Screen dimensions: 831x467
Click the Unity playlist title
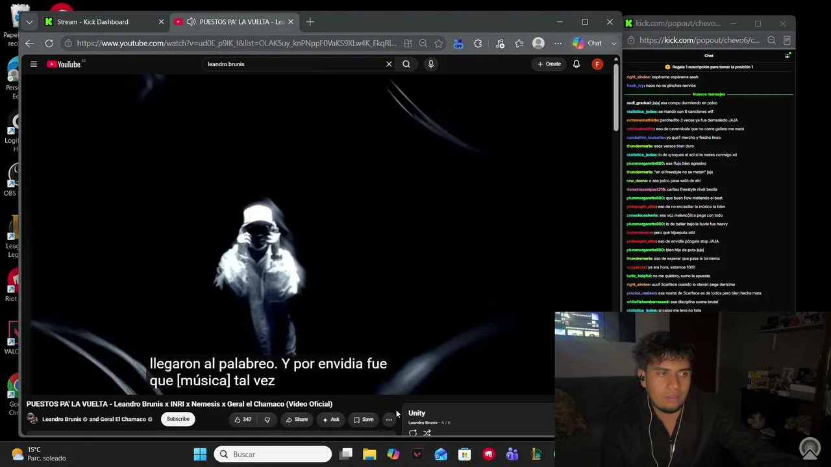pos(417,413)
